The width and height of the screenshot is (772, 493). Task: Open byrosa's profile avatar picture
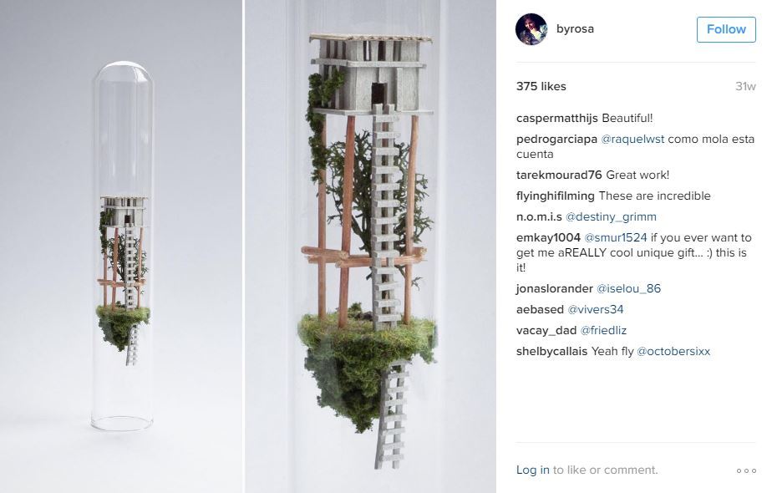[x=531, y=29]
